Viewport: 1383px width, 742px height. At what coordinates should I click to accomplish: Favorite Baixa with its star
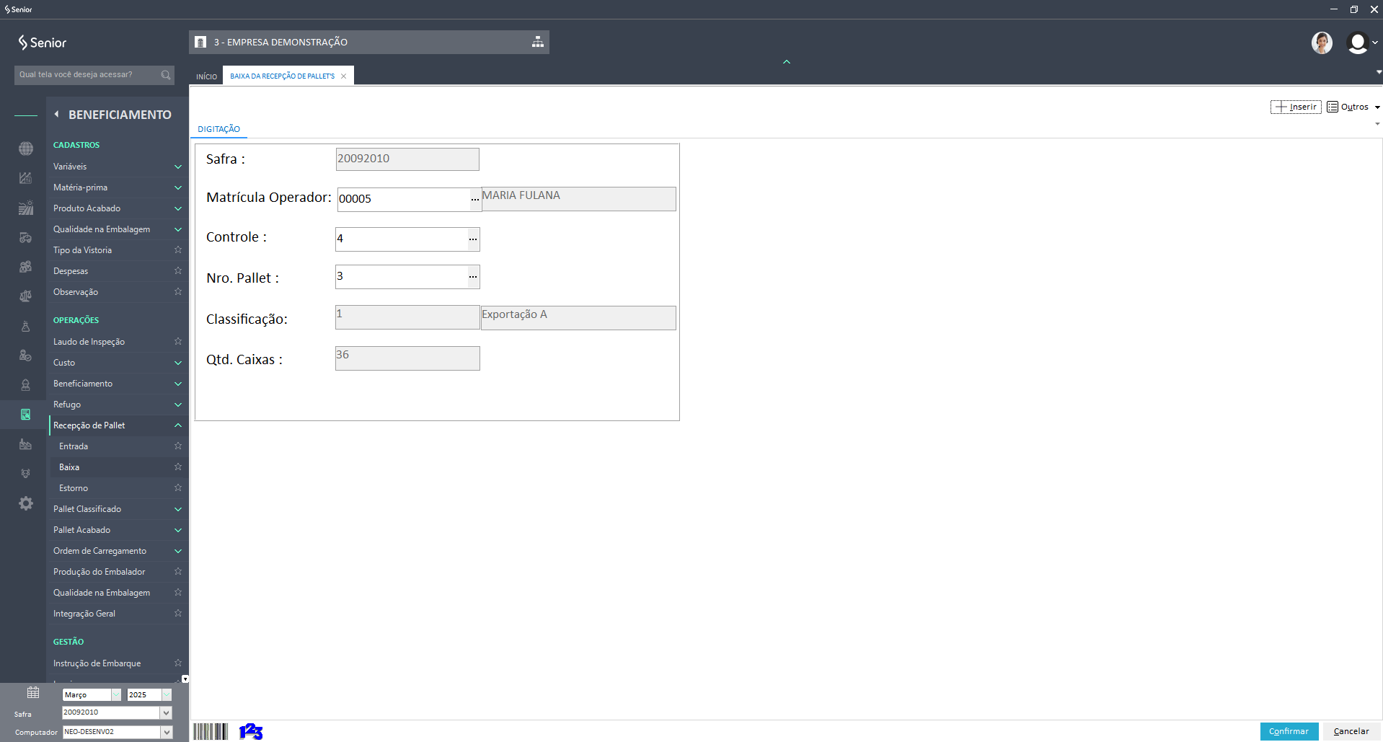(178, 467)
